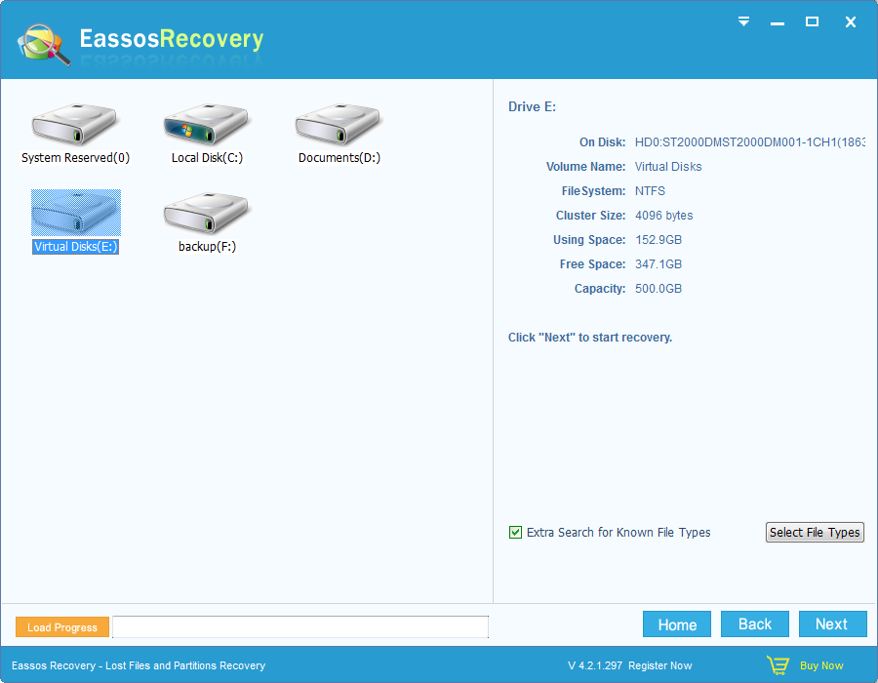Click the Volume Name value 'Virtual Disks'
878x683 pixels.
point(668,167)
